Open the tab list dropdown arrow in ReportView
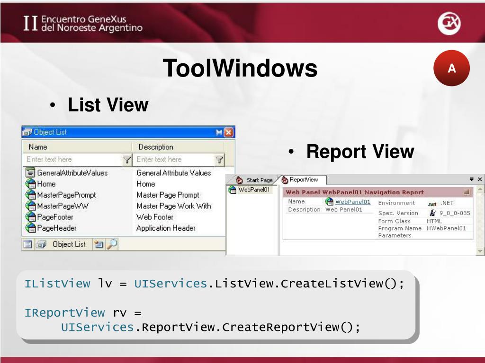485x363 pixels. [471, 179]
